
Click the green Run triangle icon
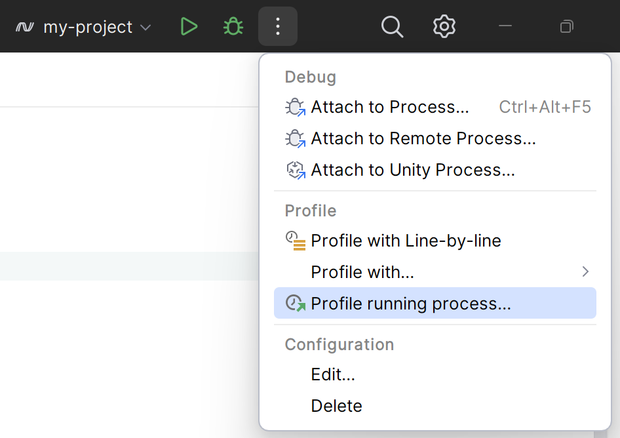(x=189, y=27)
